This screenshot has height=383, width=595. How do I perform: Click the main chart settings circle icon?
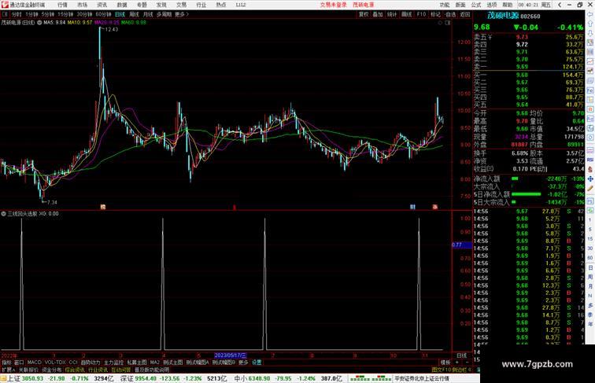[440, 23]
